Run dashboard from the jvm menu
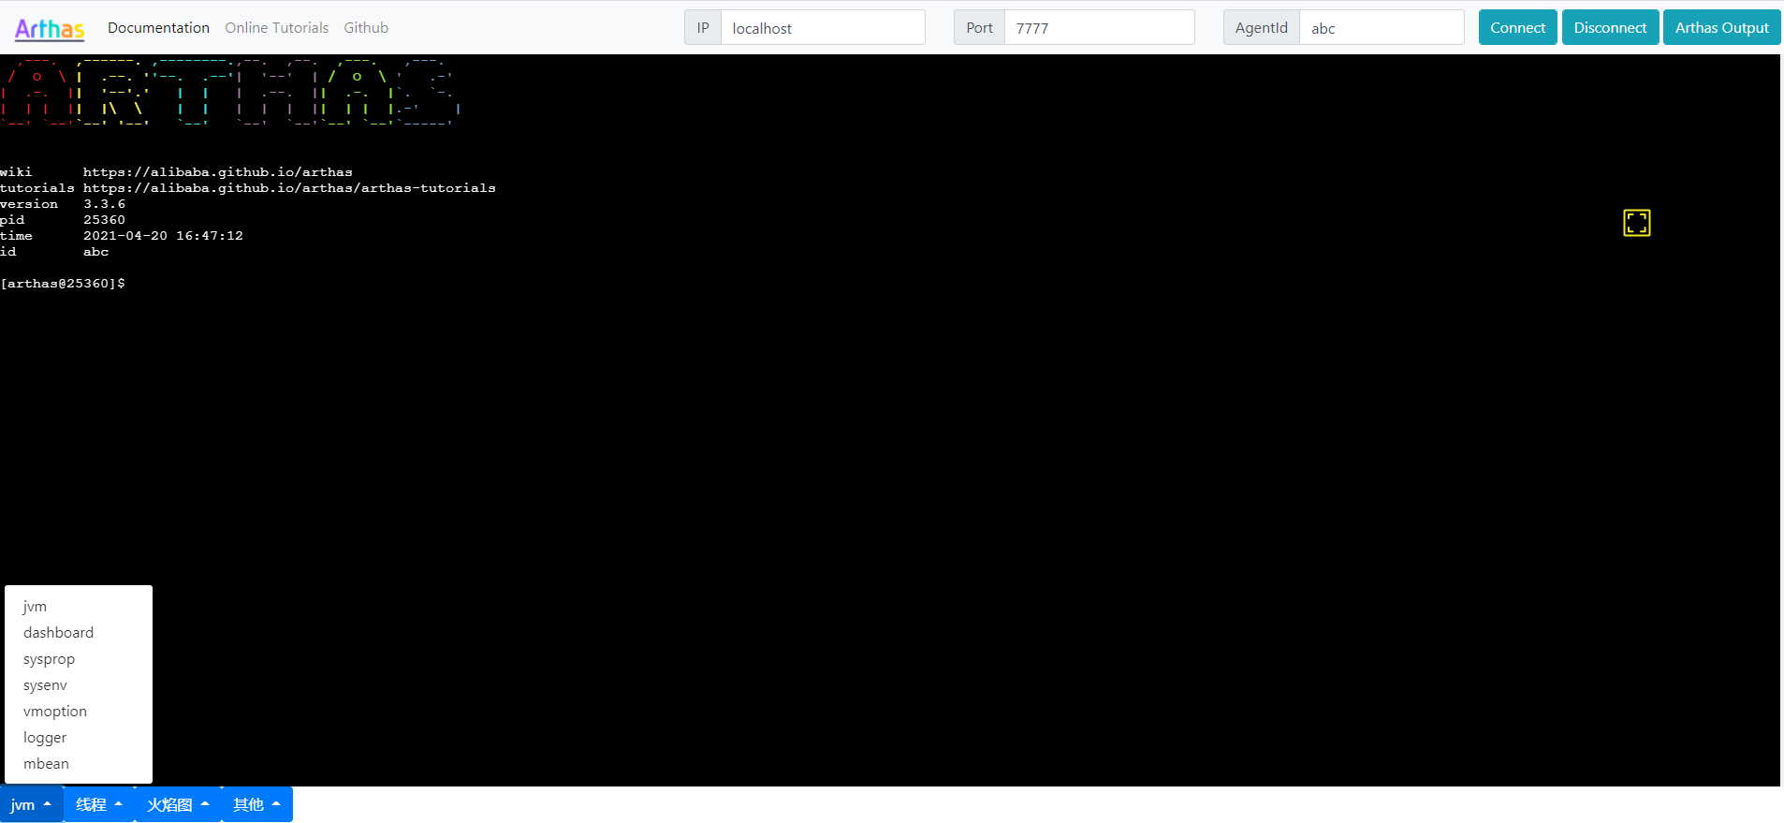Viewport: 1784px width, 823px height. click(79, 633)
